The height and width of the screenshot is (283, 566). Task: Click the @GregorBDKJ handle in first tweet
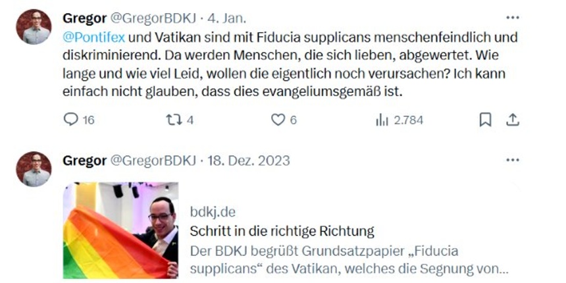[153, 18]
